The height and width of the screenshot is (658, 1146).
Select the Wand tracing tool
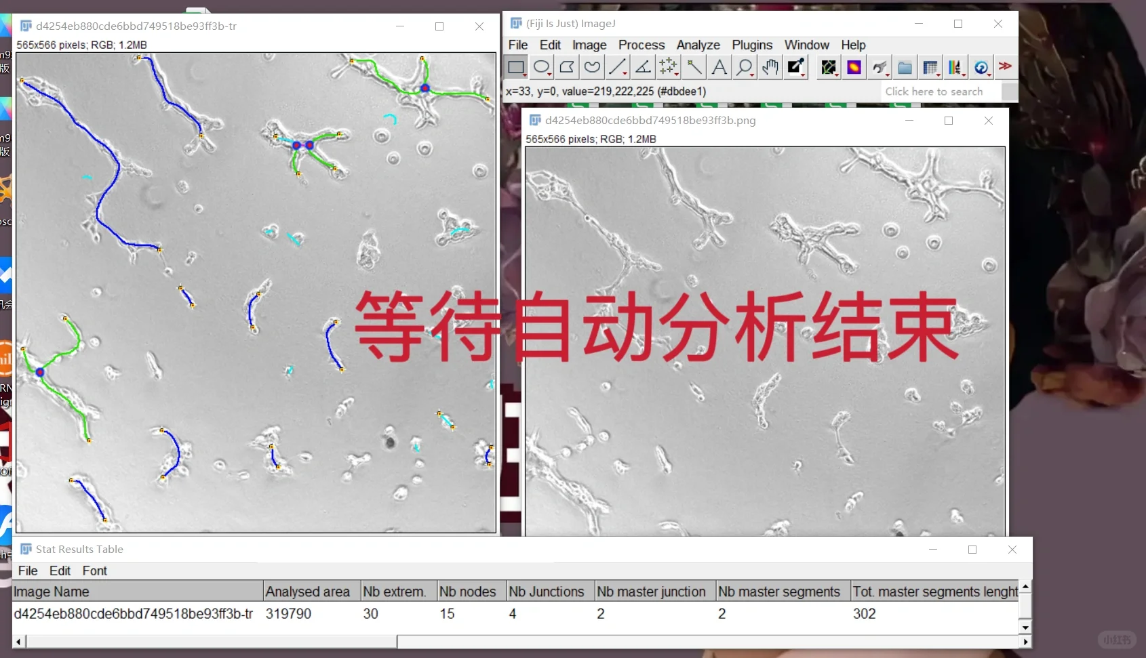(694, 67)
